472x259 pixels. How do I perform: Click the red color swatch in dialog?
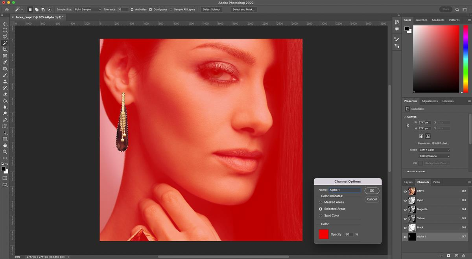(x=323, y=234)
